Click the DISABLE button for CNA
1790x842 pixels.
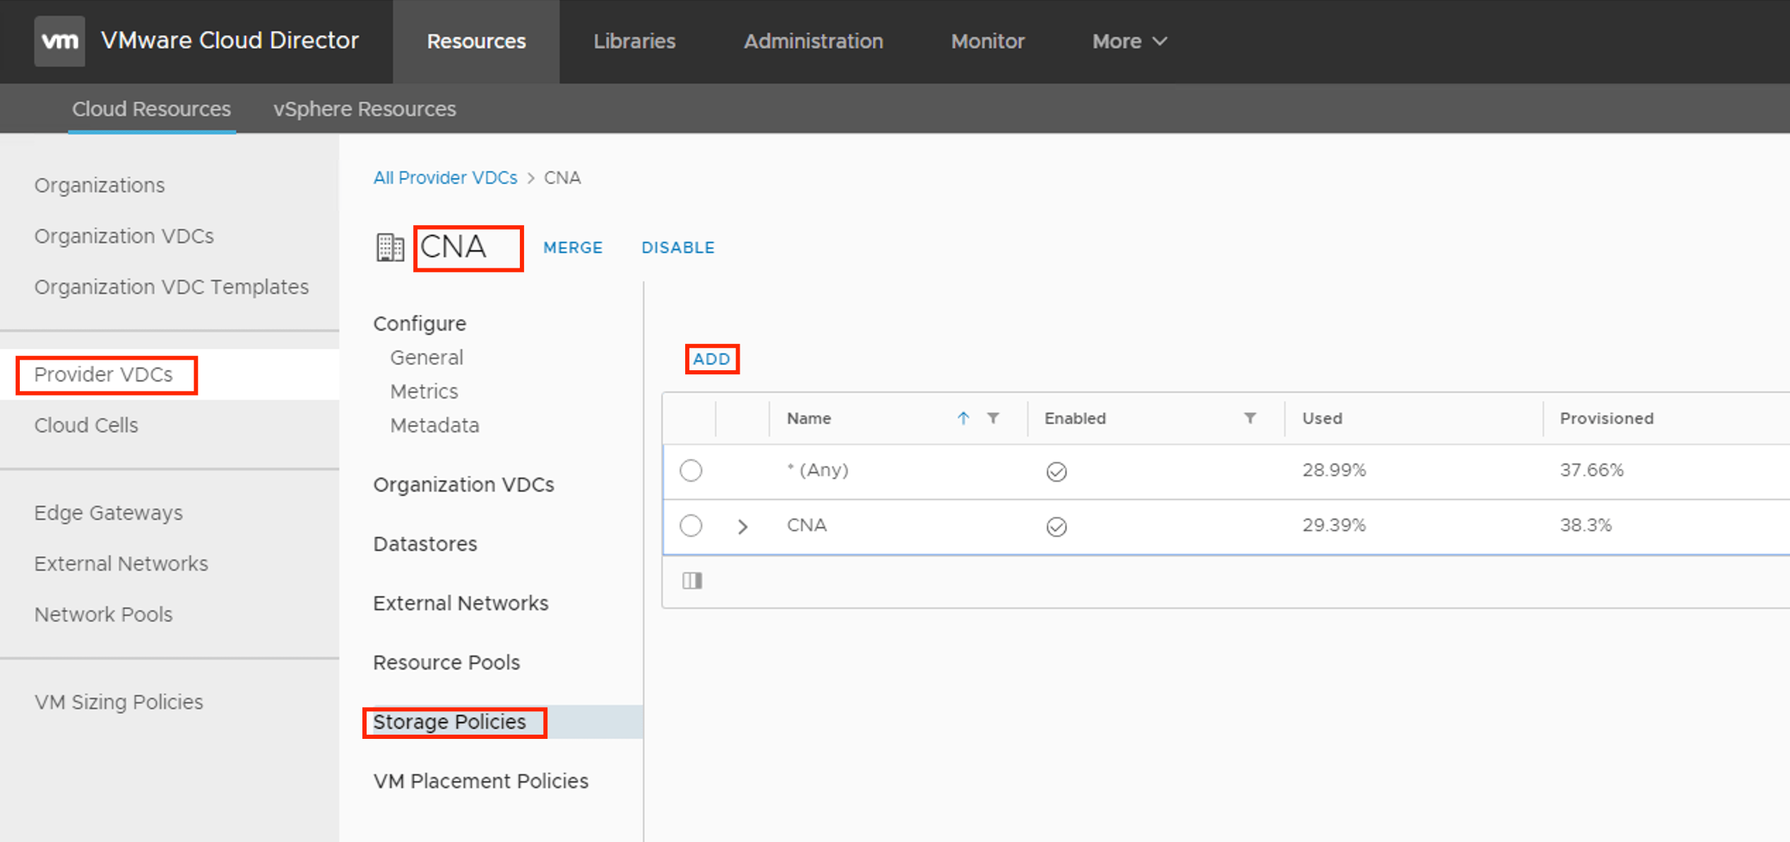point(677,248)
